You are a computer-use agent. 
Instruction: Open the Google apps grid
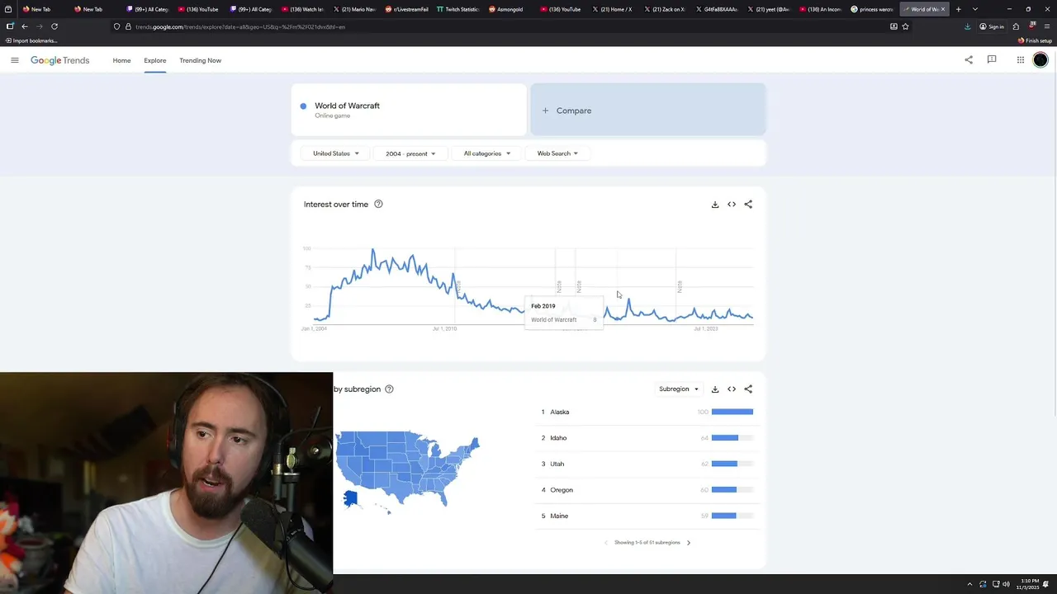pos(1021,59)
